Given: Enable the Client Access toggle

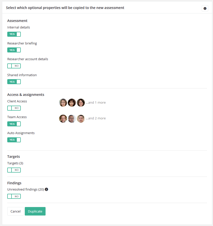Looking at the screenshot, I should coord(14,108).
